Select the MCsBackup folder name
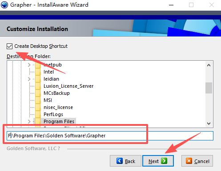 tap(56, 93)
